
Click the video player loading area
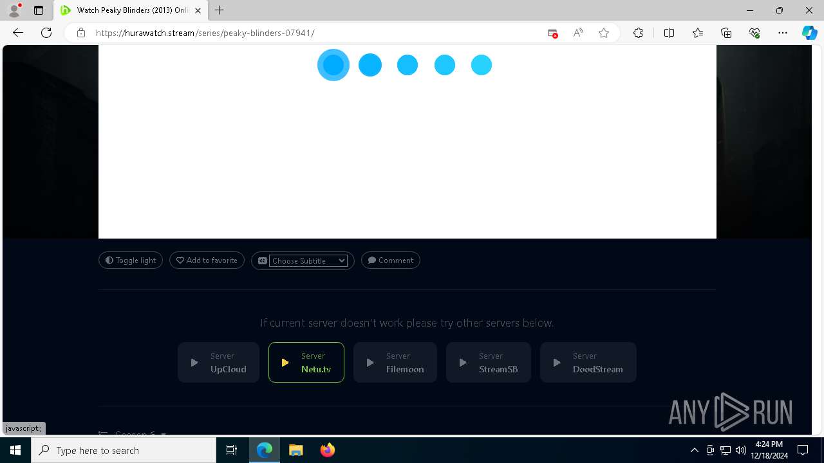coord(407,141)
